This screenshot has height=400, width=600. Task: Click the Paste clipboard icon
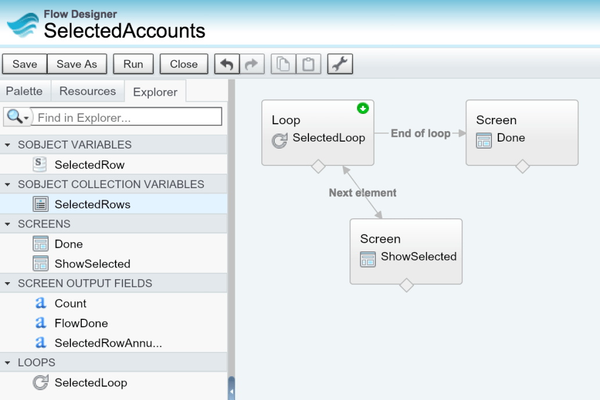coord(308,64)
